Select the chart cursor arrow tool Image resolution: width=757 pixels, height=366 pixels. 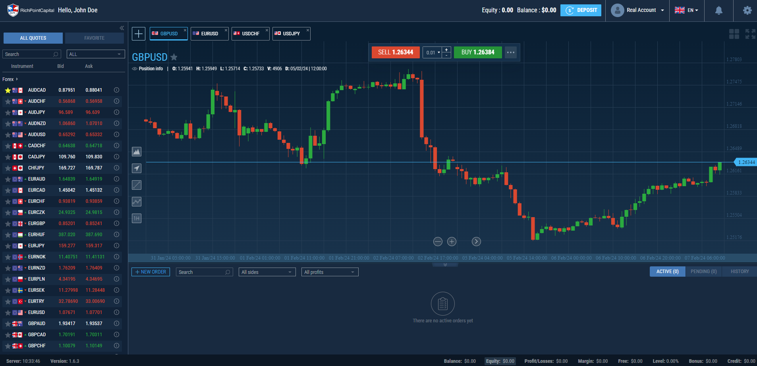pyautogui.click(x=137, y=168)
